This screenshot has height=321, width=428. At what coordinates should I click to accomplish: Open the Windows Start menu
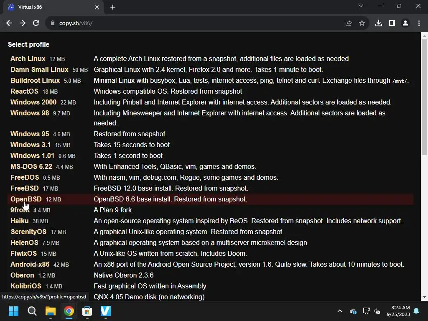coord(13,311)
